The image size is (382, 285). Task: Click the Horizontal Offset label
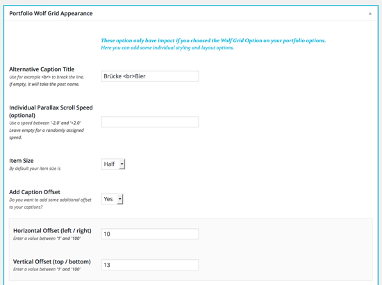(x=52, y=230)
